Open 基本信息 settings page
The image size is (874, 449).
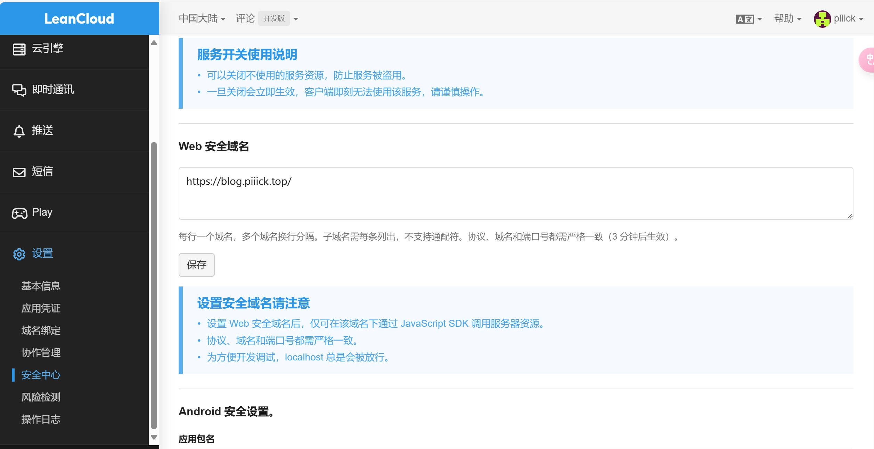tap(41, 286)
